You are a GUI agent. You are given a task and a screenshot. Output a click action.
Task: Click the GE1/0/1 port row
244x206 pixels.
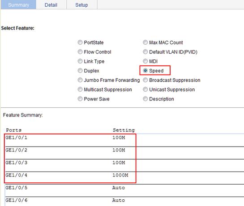124,140
